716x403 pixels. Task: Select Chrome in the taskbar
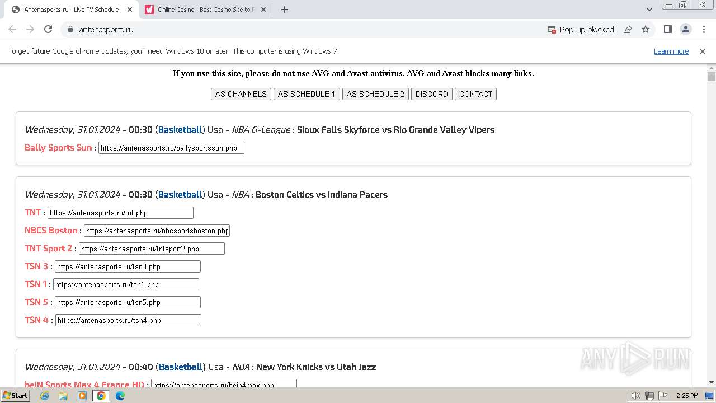[101, 396]
